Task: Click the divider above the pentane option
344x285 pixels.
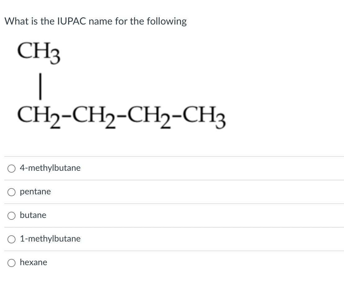Action: 172,180
